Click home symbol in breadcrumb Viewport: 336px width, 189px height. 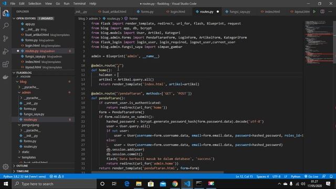pyautogui.click(x=131, y=19)
